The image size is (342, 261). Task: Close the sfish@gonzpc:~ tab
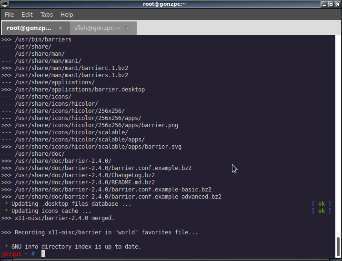coord(128,28)
